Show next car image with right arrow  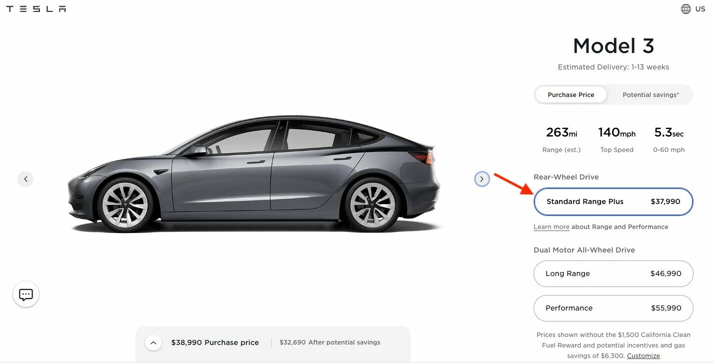tap(482, 178)
